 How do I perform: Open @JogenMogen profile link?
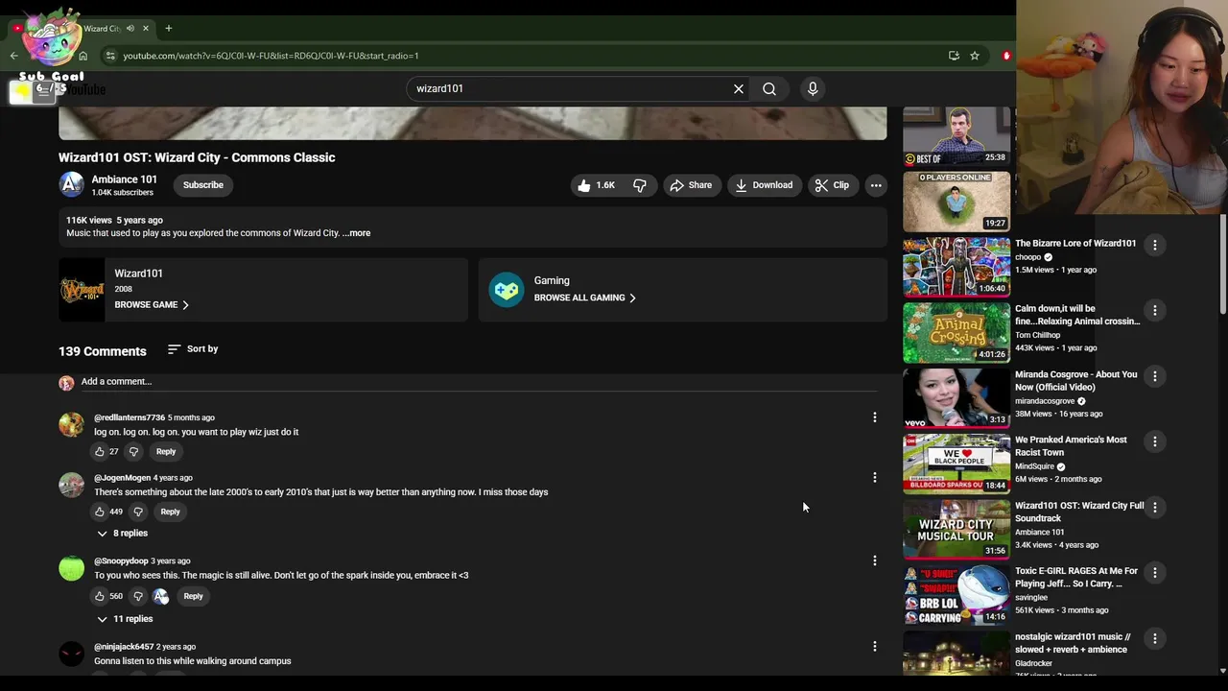coord(122,478)
